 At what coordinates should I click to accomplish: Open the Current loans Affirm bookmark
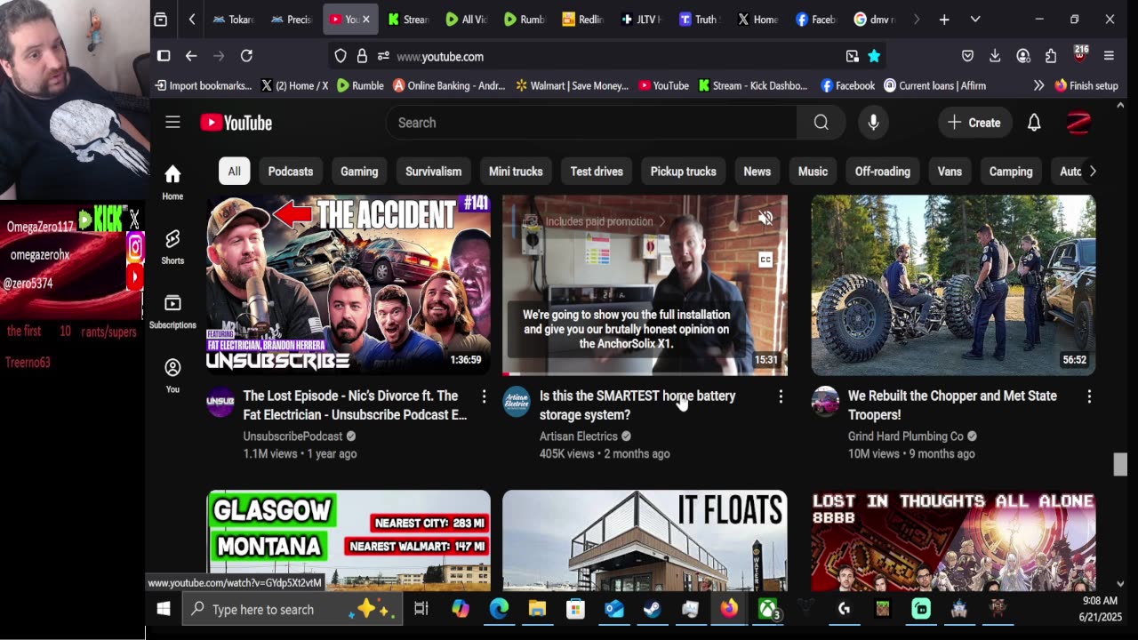coord(934,85)
